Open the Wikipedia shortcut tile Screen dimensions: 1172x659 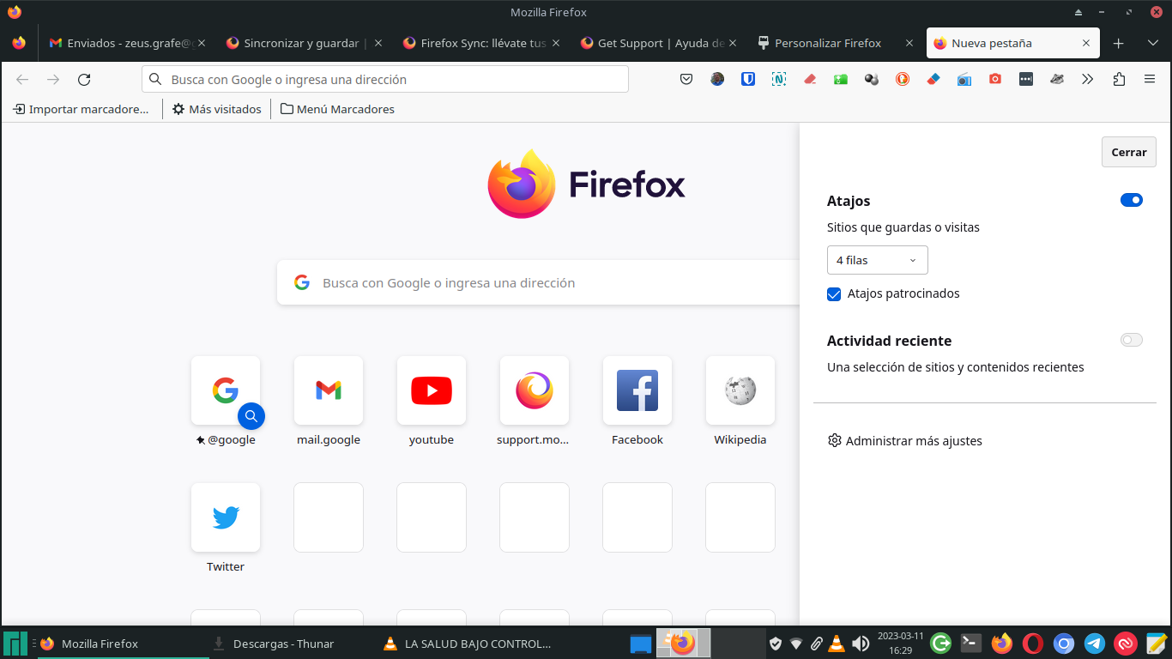[740, 390]
